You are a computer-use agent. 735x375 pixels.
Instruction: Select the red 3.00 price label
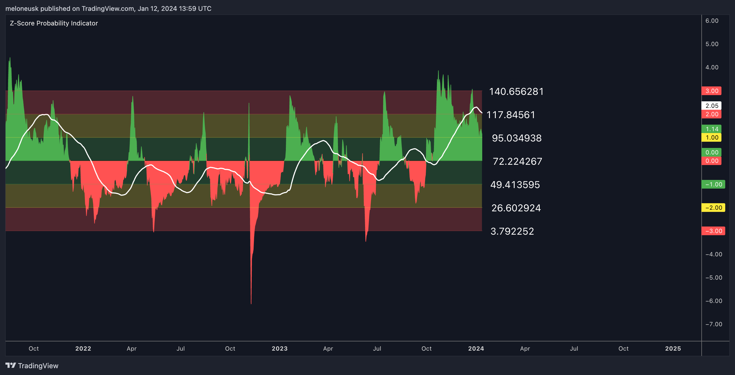click(711, 91)
